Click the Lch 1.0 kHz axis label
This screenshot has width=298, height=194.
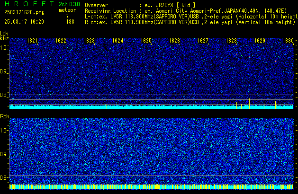(4, 48)
